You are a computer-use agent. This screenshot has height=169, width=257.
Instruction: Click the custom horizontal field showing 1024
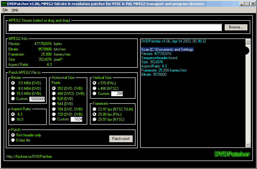coord(76,119)
